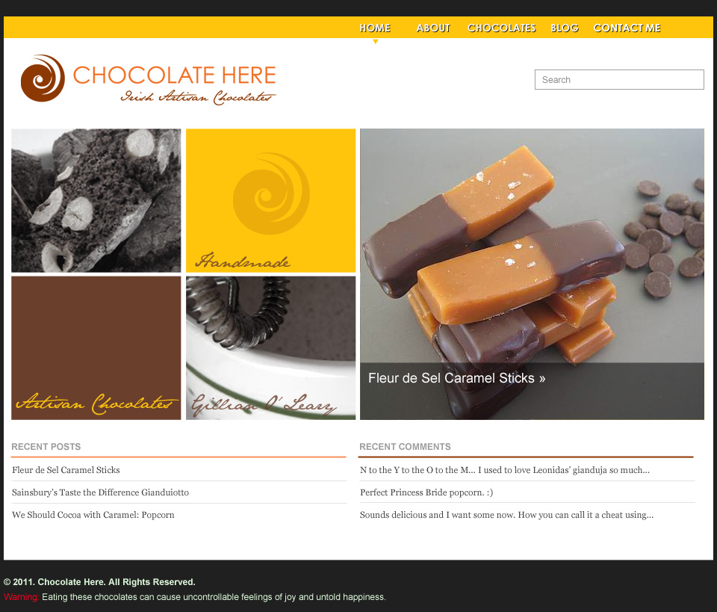The width and height of the screenshot is (717, 612).
Task: Open the Leonidas' gianduja comment
Action: [x=504, y=470]
